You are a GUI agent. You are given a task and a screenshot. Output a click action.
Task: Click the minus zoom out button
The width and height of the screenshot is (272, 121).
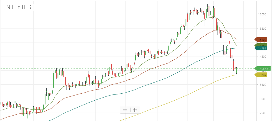click(x=125, y=110)
